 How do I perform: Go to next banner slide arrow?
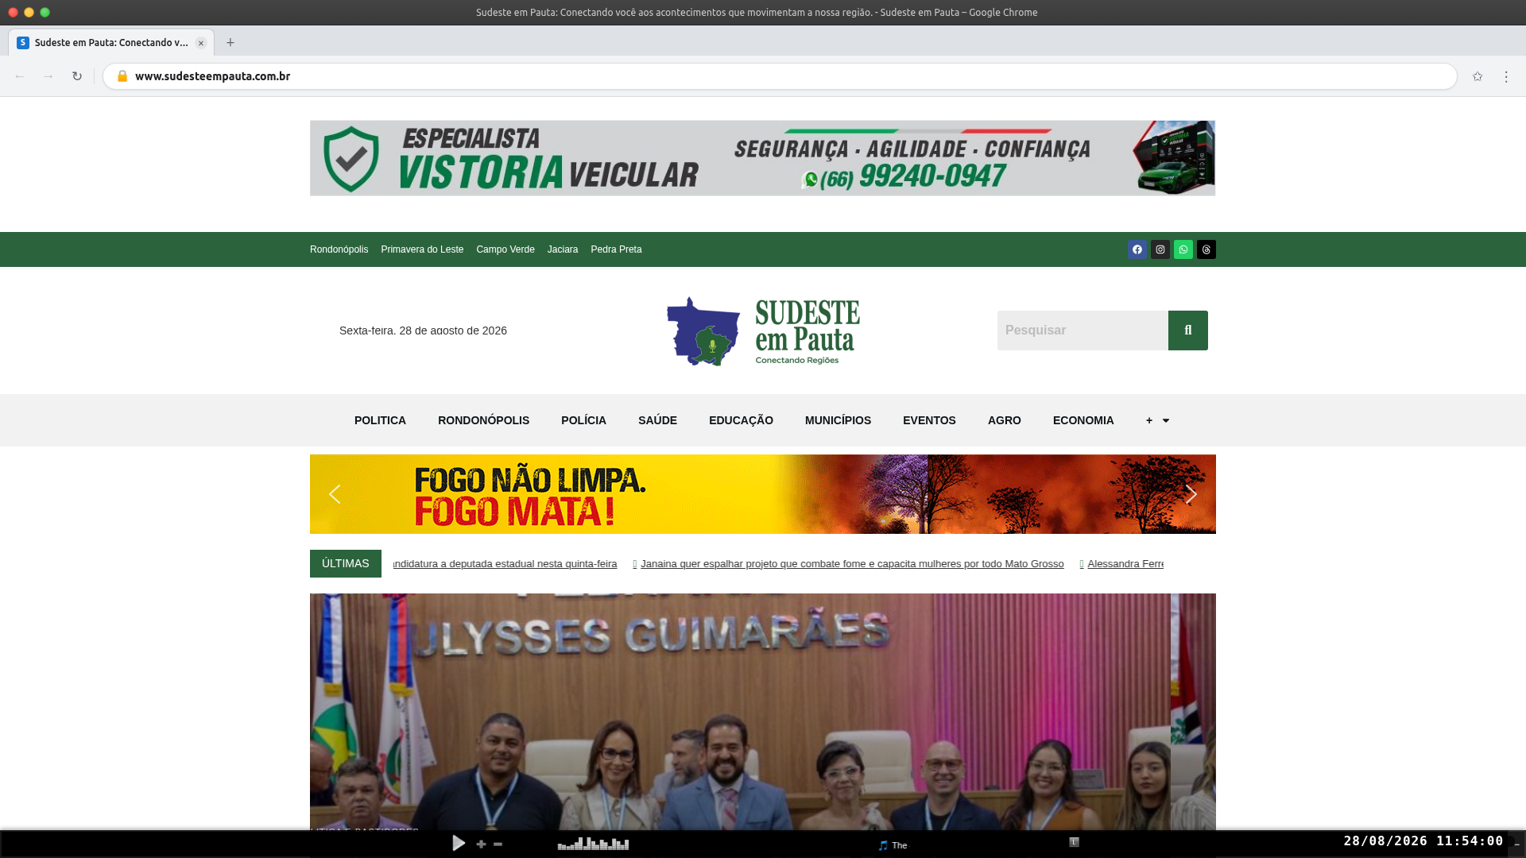[x=1191, y=494]
